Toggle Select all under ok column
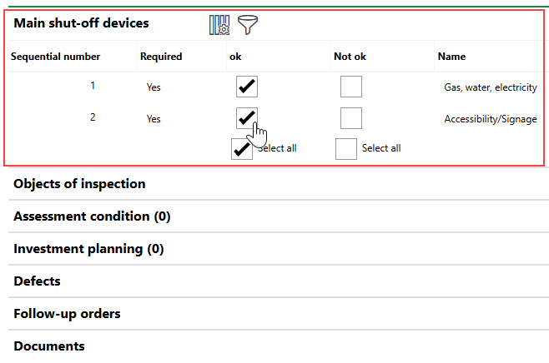The image size is (549, 363). coord(242,148)
